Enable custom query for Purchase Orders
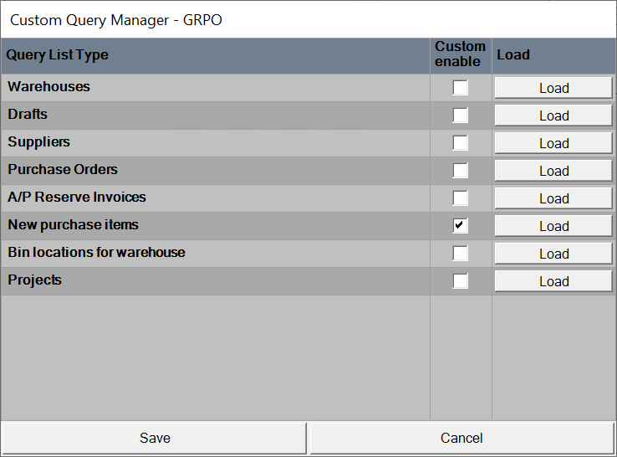 tap(461, 171)
